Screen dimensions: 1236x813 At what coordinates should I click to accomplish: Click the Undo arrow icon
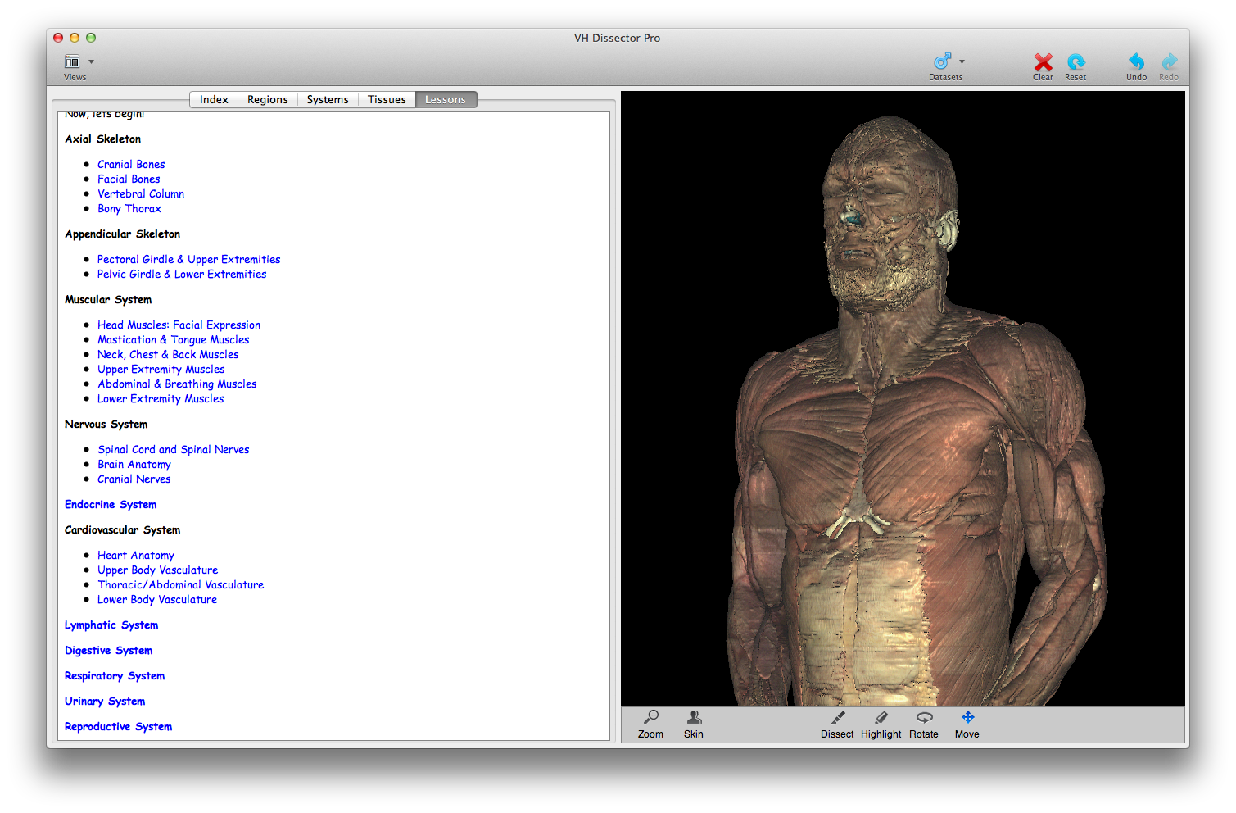[x=1136, y=61]
